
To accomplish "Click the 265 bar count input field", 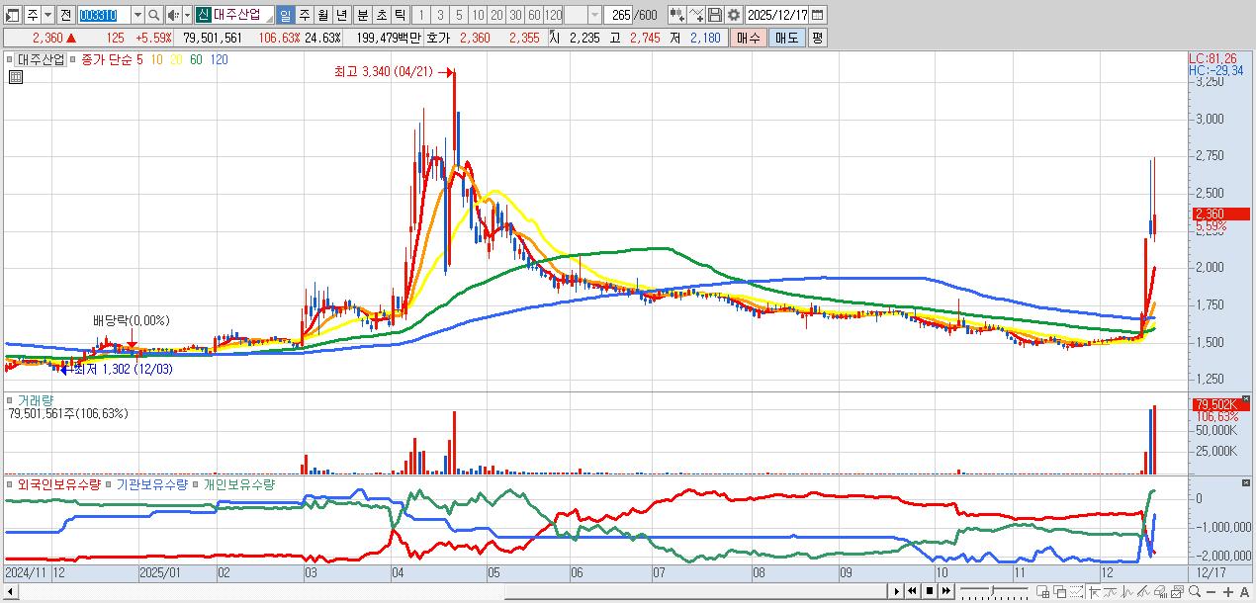I will (x=618, y=15).
